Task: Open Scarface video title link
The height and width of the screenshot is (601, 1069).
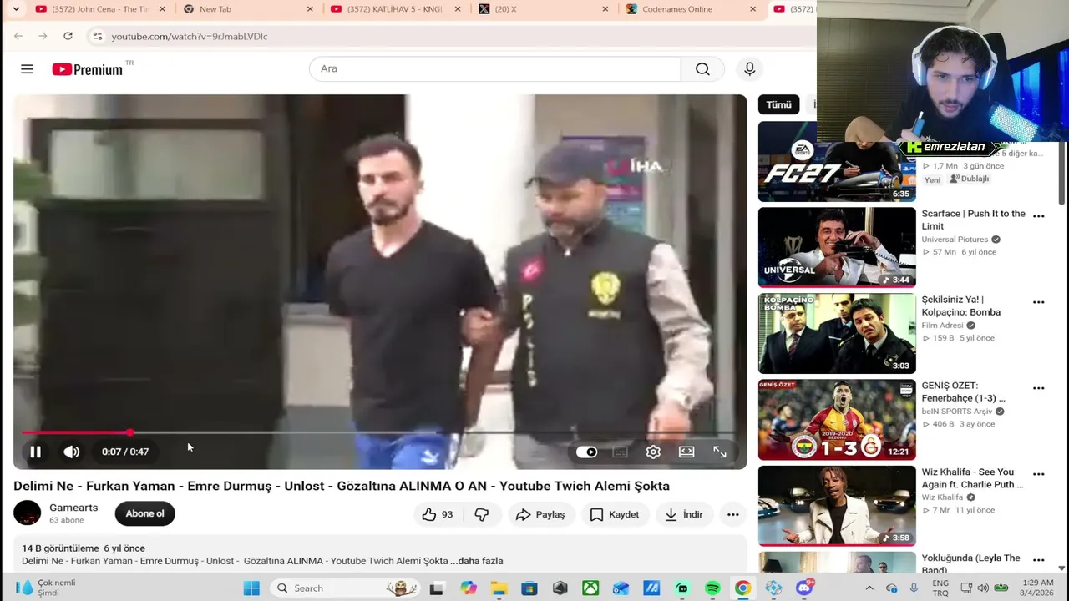Action: coord(973,220)
